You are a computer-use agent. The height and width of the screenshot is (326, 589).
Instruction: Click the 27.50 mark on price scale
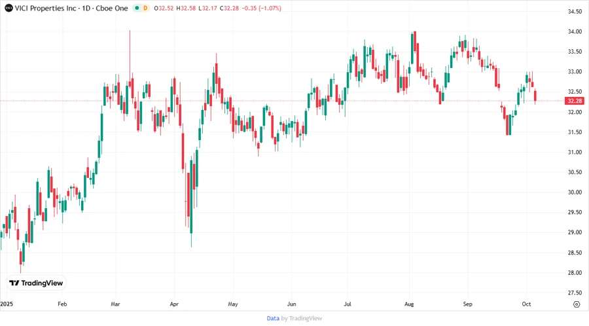click(575, 293)
